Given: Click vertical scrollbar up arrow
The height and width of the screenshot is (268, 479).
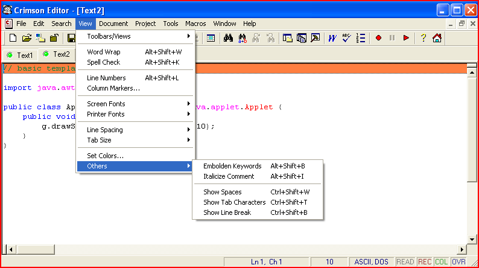Looking at the screenshot, I should point(472,72).
